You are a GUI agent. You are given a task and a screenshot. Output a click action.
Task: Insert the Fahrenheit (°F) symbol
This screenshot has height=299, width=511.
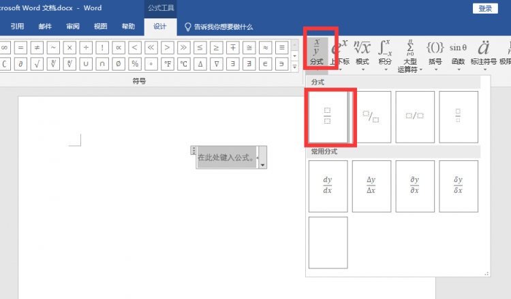tap(167, 64)
